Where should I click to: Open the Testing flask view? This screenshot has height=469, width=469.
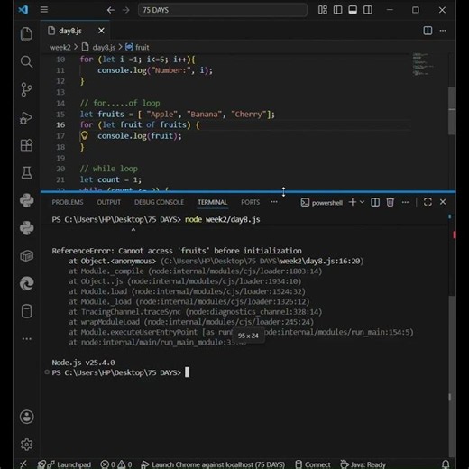26,173
